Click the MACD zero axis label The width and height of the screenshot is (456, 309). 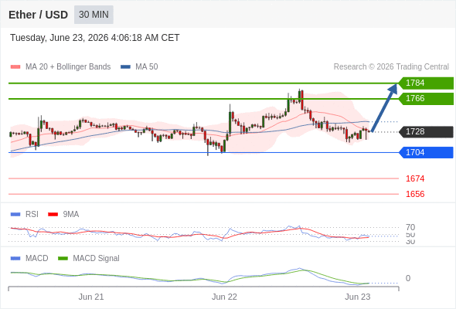[408, 278]
